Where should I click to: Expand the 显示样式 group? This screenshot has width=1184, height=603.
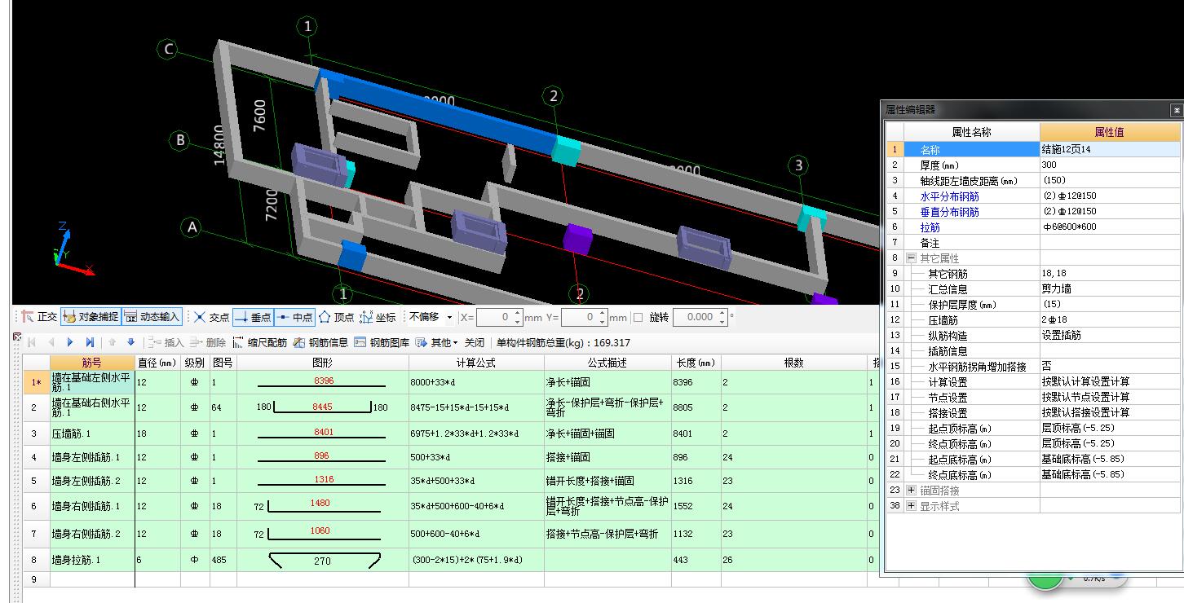tap(911, 505)
